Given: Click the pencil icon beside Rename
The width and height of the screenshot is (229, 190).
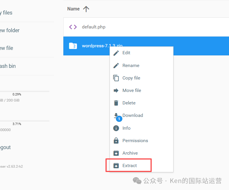Looking at the screenshot, I should pyautogui.click(x=116, y=66).
